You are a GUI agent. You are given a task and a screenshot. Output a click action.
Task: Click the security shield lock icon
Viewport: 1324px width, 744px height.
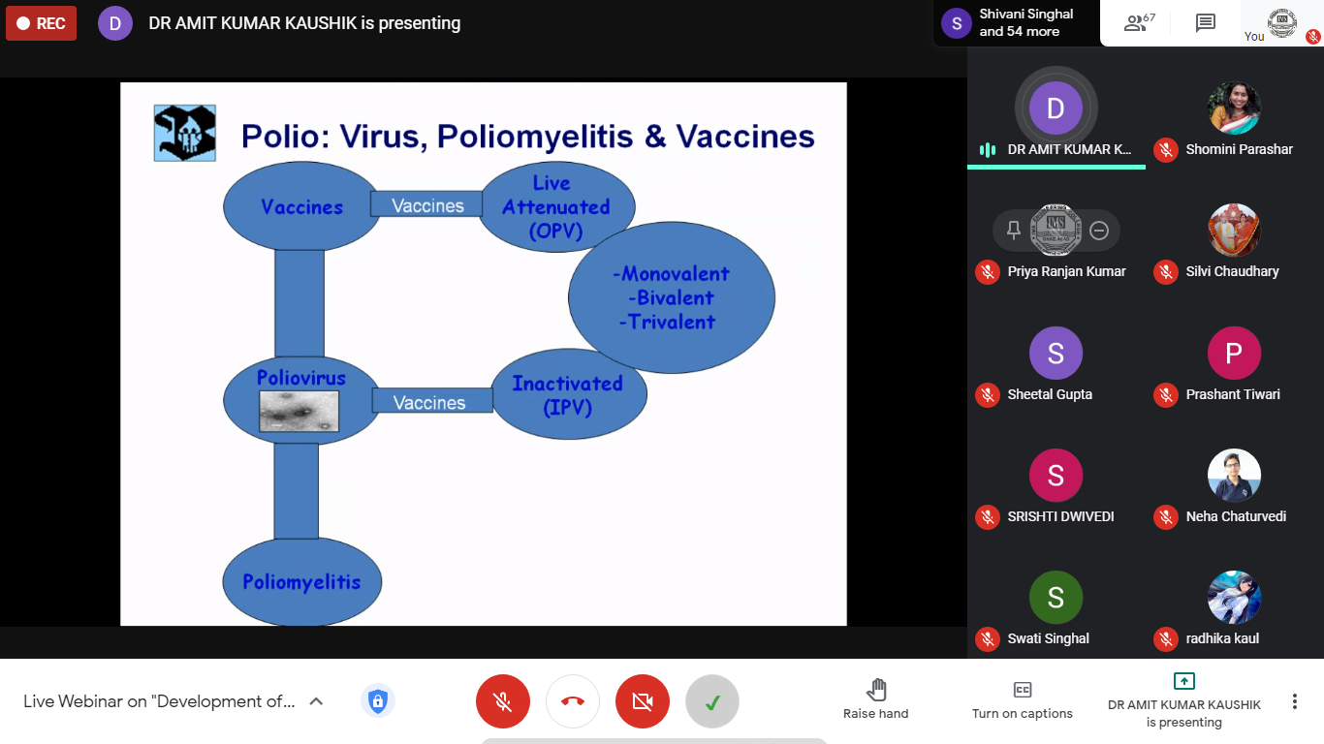(x=377, y=700)
